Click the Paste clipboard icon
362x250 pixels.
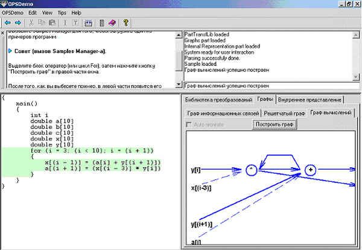tap(52, 22)
